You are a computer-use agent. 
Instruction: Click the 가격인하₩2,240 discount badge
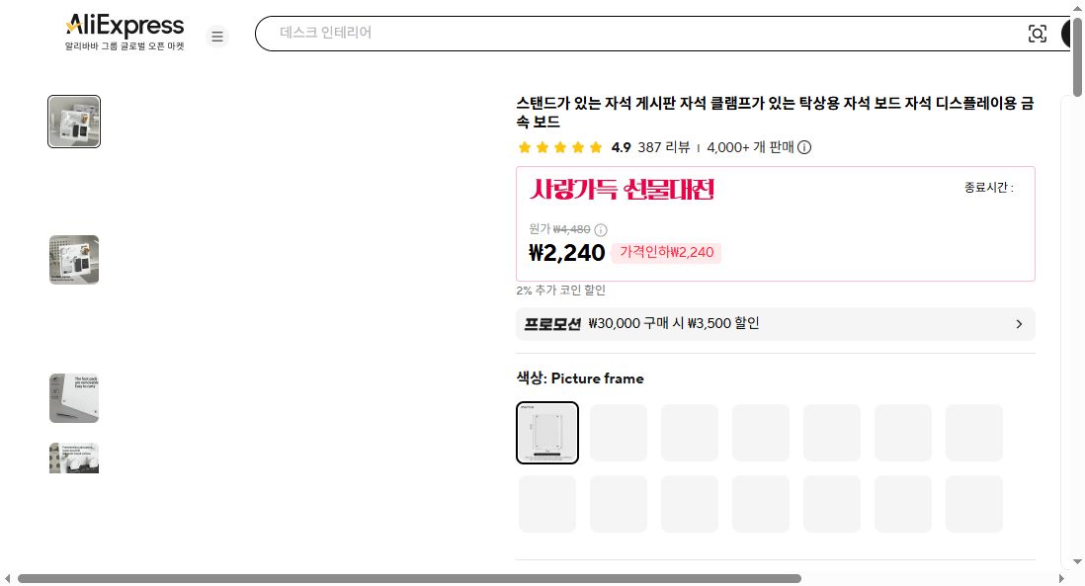667,253
